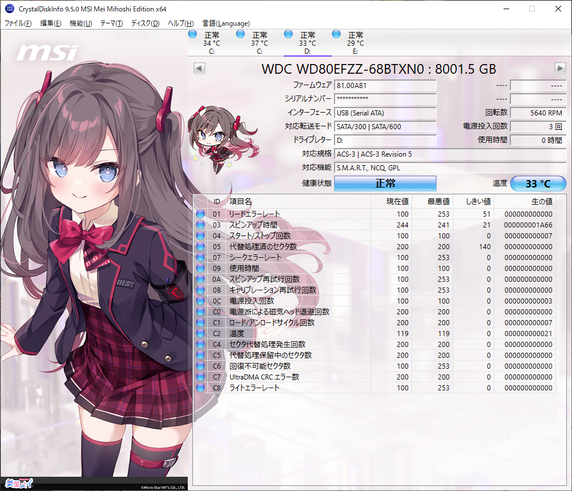Click the status orb for attribute 0C 電源投入回数
This screenshot has width=572, height=491.
(x=200, y=301)
